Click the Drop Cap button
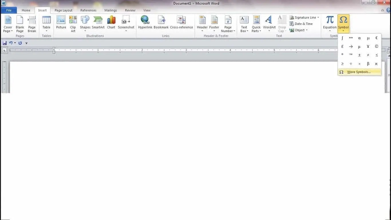Image resolution: width=391 pixels, height=220 pixels. pos(282,24)
